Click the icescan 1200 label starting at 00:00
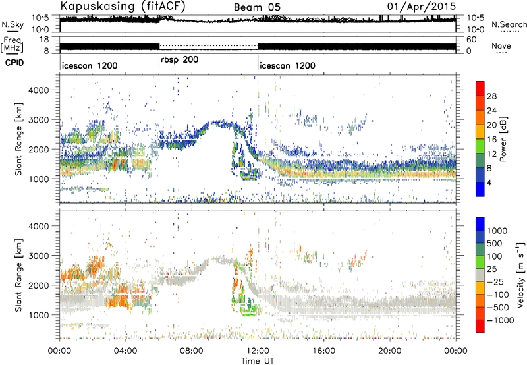The image size is (527, 365). 90,65
